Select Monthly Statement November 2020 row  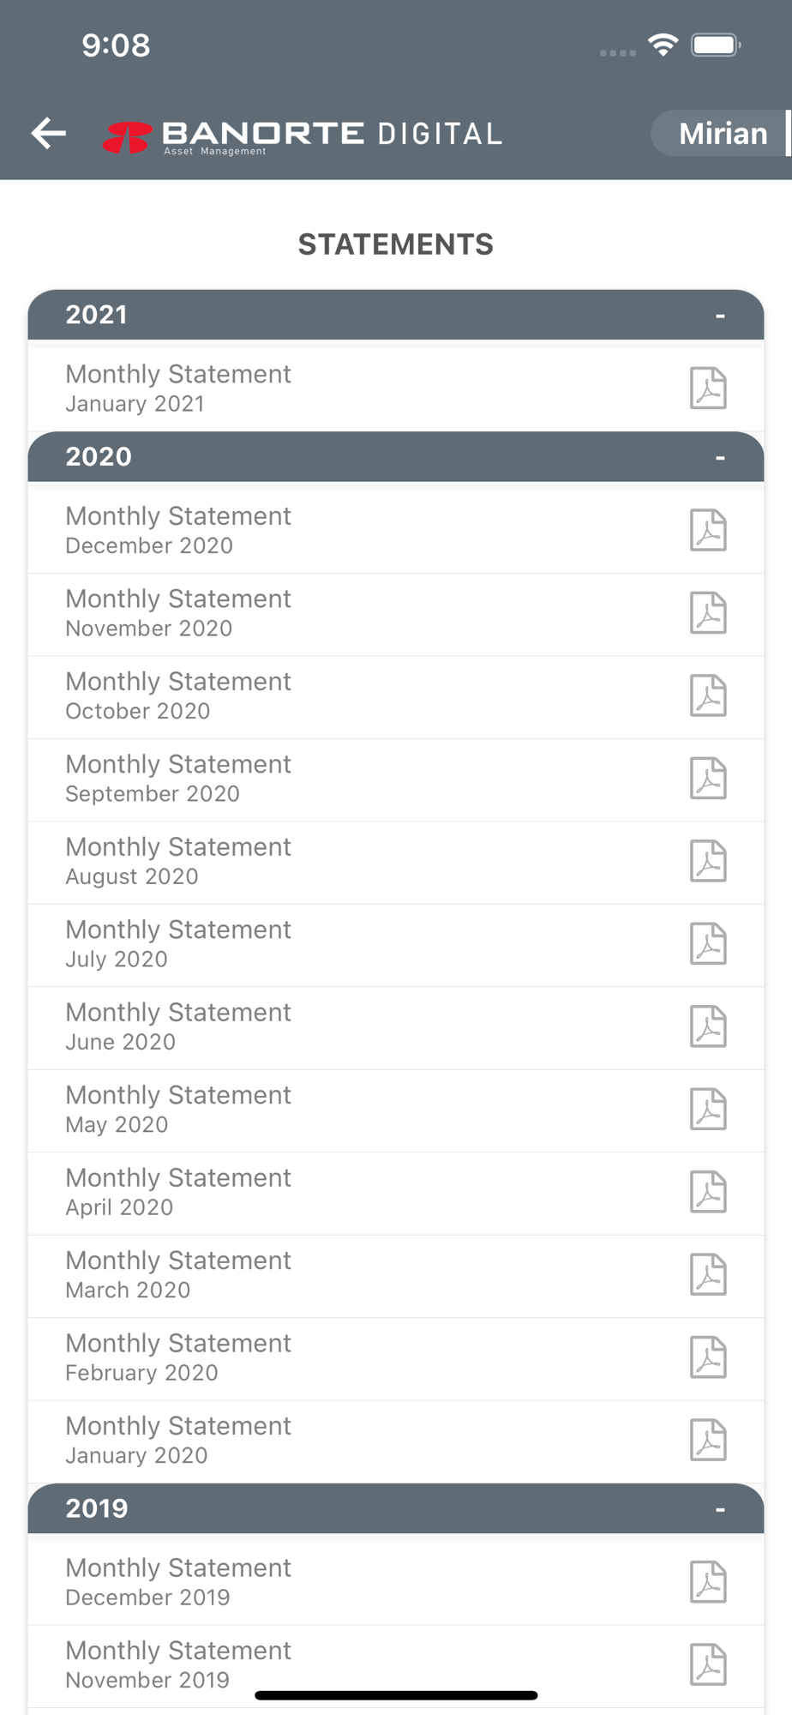[343, 613]
